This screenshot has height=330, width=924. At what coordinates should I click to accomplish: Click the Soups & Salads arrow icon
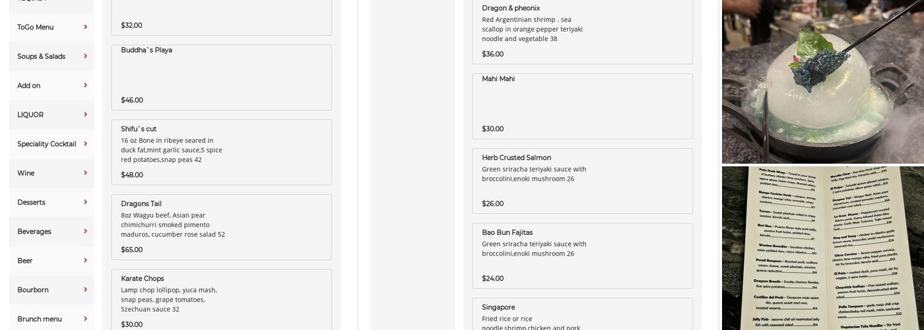click(x=85, y=56)
